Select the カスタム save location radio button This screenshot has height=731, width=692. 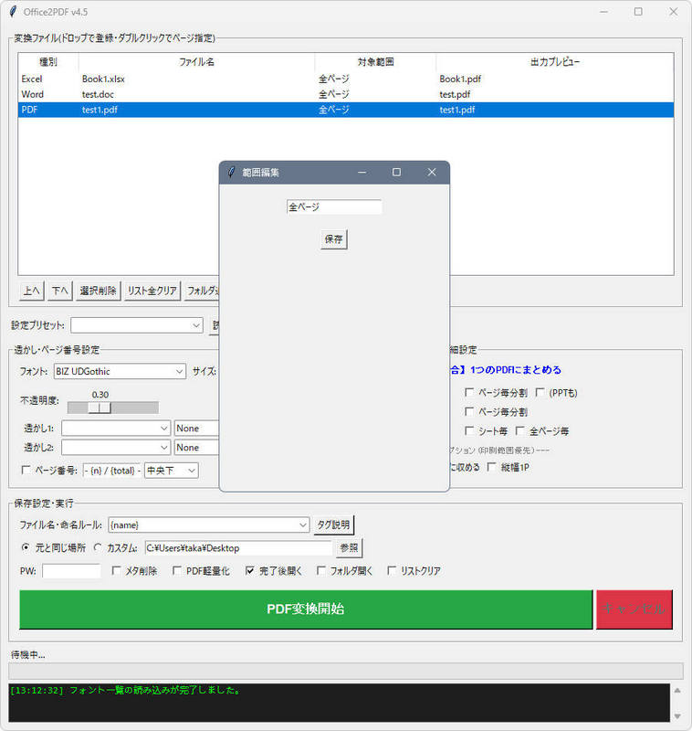tap(98, 548)
